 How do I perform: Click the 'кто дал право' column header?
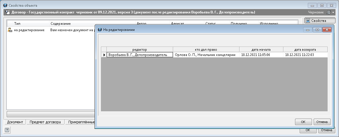click(x=206, y=50)
